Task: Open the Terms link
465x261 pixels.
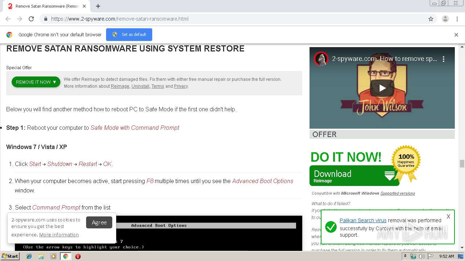Action: click(158, 86)
